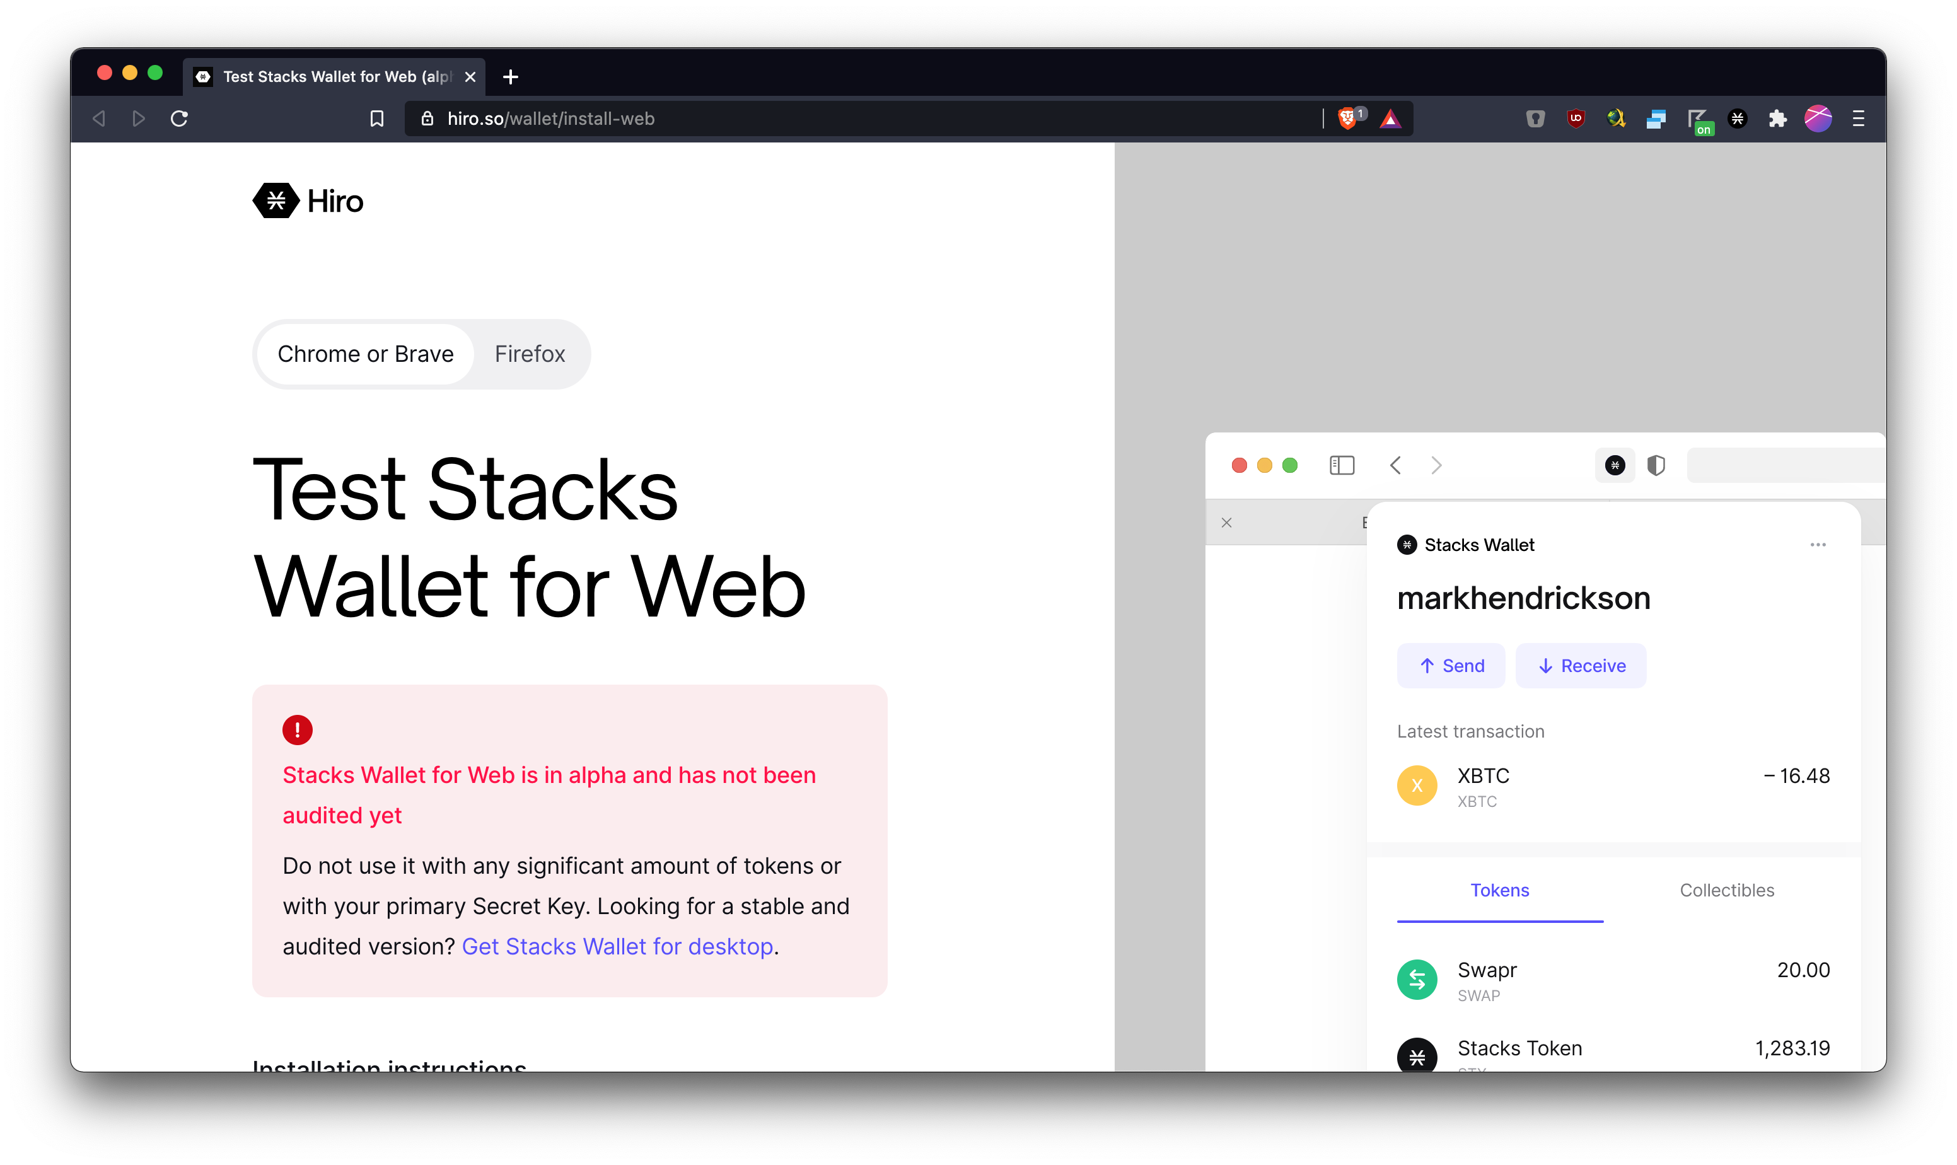Select the Tokens tab in wallet preview
Image resolution: width=1957 pixels, height=1165 pixels.
click(x=1499, y=890)
